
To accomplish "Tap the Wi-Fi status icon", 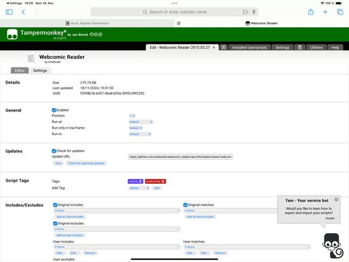I will pos(322,3).
